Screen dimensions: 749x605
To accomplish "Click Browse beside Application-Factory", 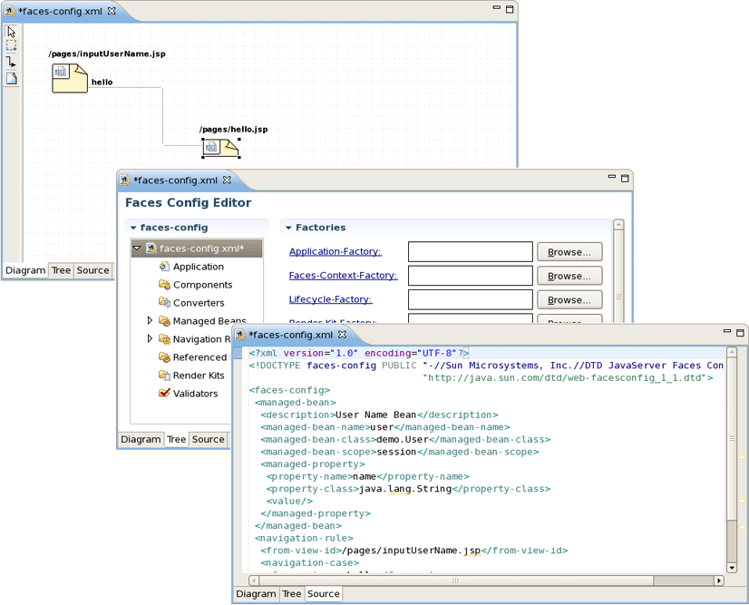I will [569, 251].
